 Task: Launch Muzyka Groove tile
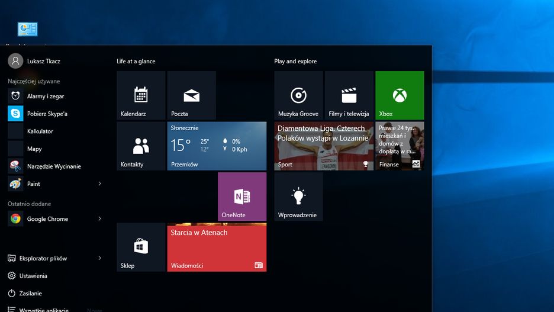pos(298,95)
